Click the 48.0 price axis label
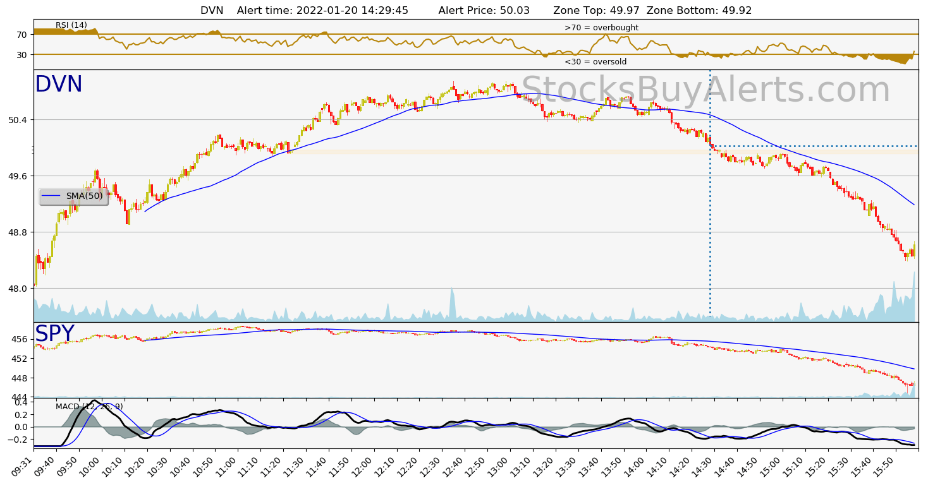The height and width of the screenshot is (485, 928). click(x=18, y=289)
